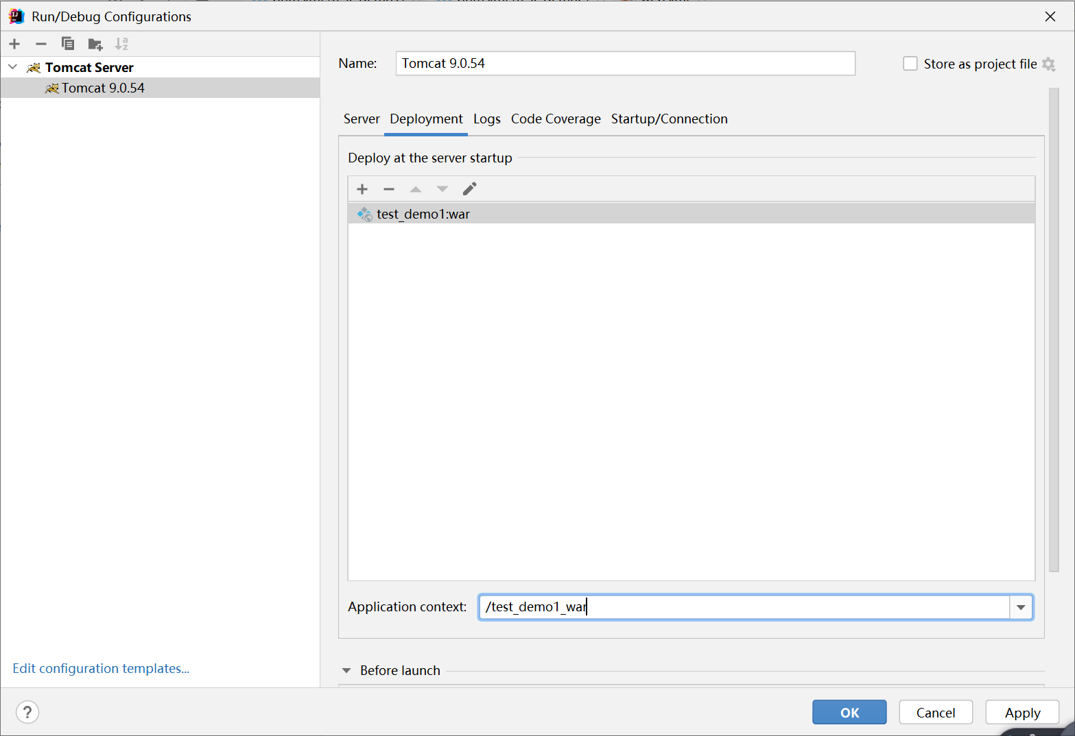Select the Deployment tab

(426, 119)
